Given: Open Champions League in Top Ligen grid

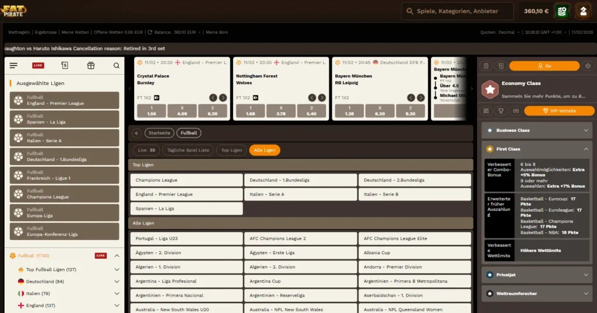Looking at the screenshot, I should click(x=187, y=180).
